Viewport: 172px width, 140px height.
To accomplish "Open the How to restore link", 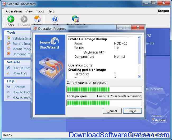I will 22,97.
